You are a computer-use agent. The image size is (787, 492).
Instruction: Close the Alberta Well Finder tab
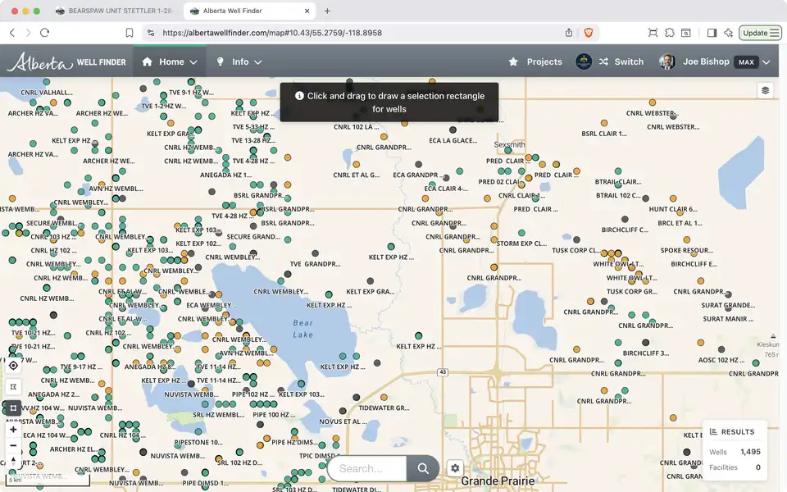click(307, 11)
